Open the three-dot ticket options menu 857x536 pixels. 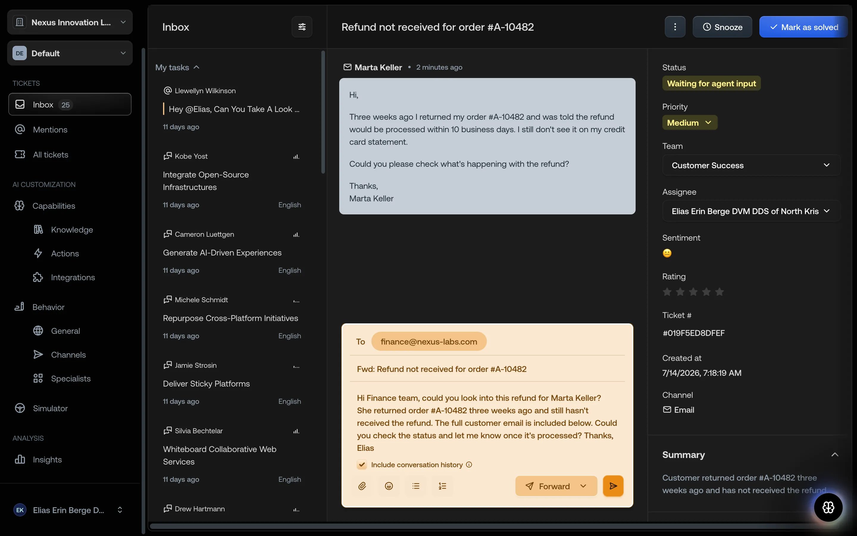(x=675, y=27)
